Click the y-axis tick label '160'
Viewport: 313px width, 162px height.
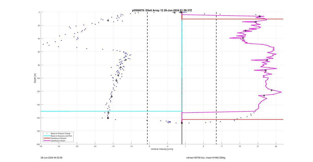38,118
